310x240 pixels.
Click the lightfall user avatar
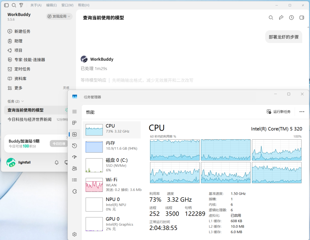coord(11,162)
